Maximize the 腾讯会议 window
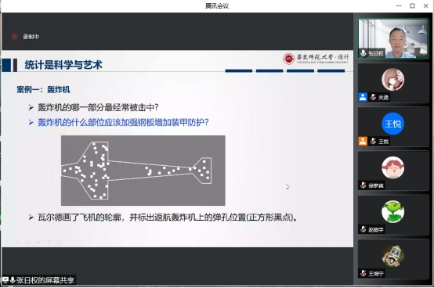The height and width of the screenshot is (288, 434). [412, 5]
